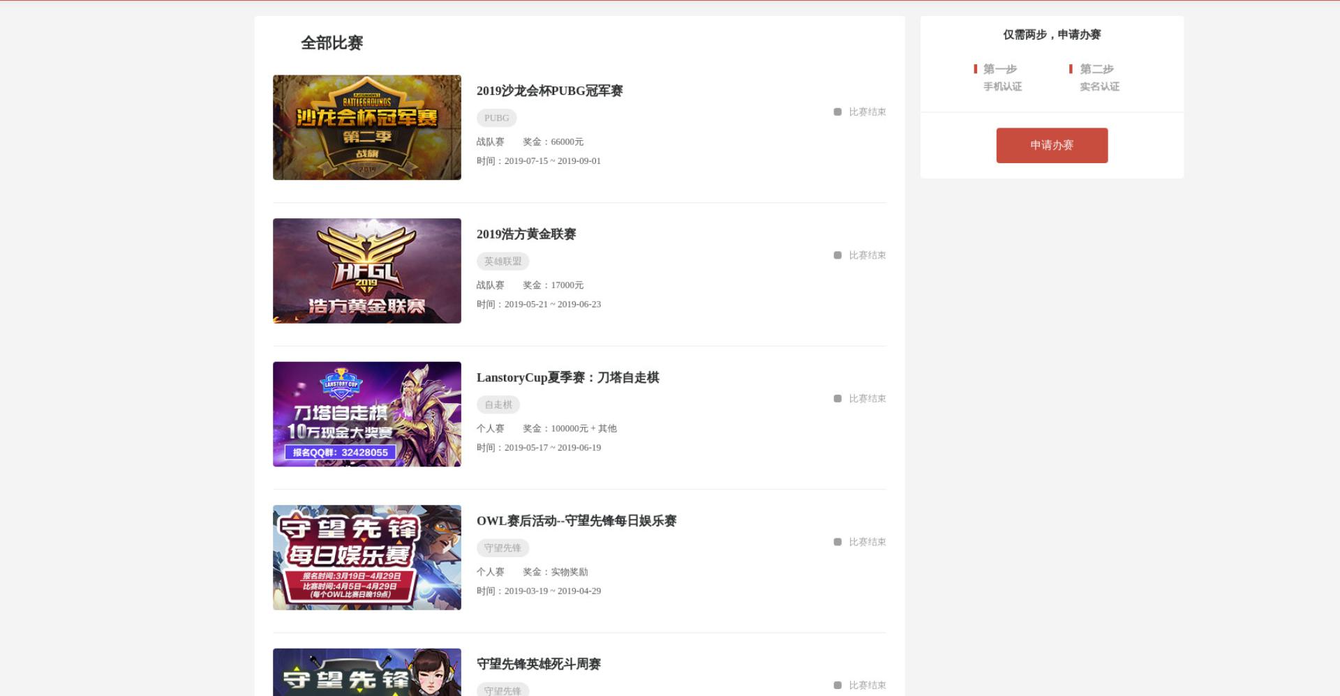Click 比赛结束 text in PUBG冠军赛 row
Viewport: 1340px width, 696px height.
(x=868, y=112)
